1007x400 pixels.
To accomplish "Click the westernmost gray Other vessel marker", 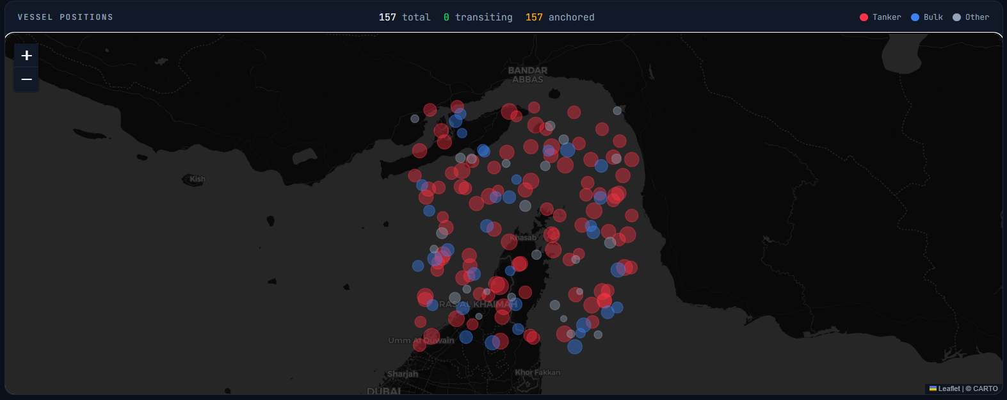I will click(x=415, y=118).
